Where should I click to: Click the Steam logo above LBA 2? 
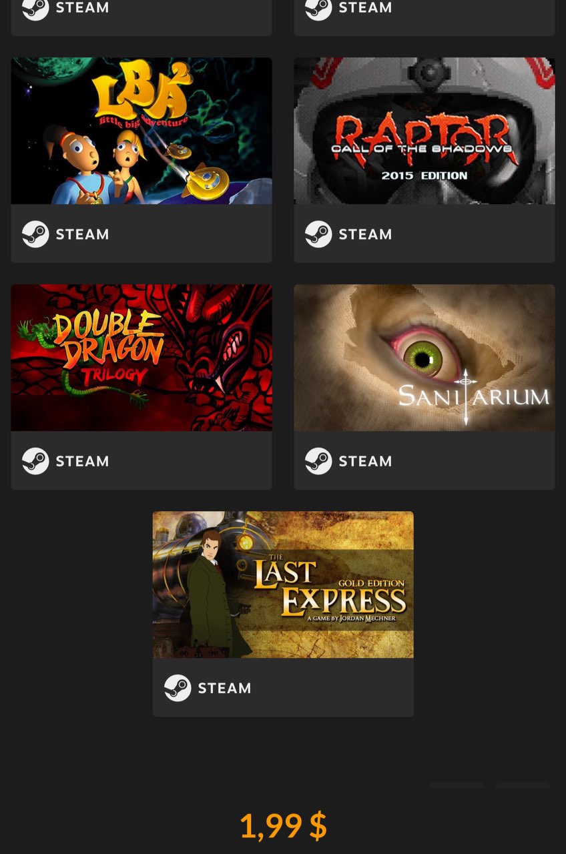[x=35, y=9]
